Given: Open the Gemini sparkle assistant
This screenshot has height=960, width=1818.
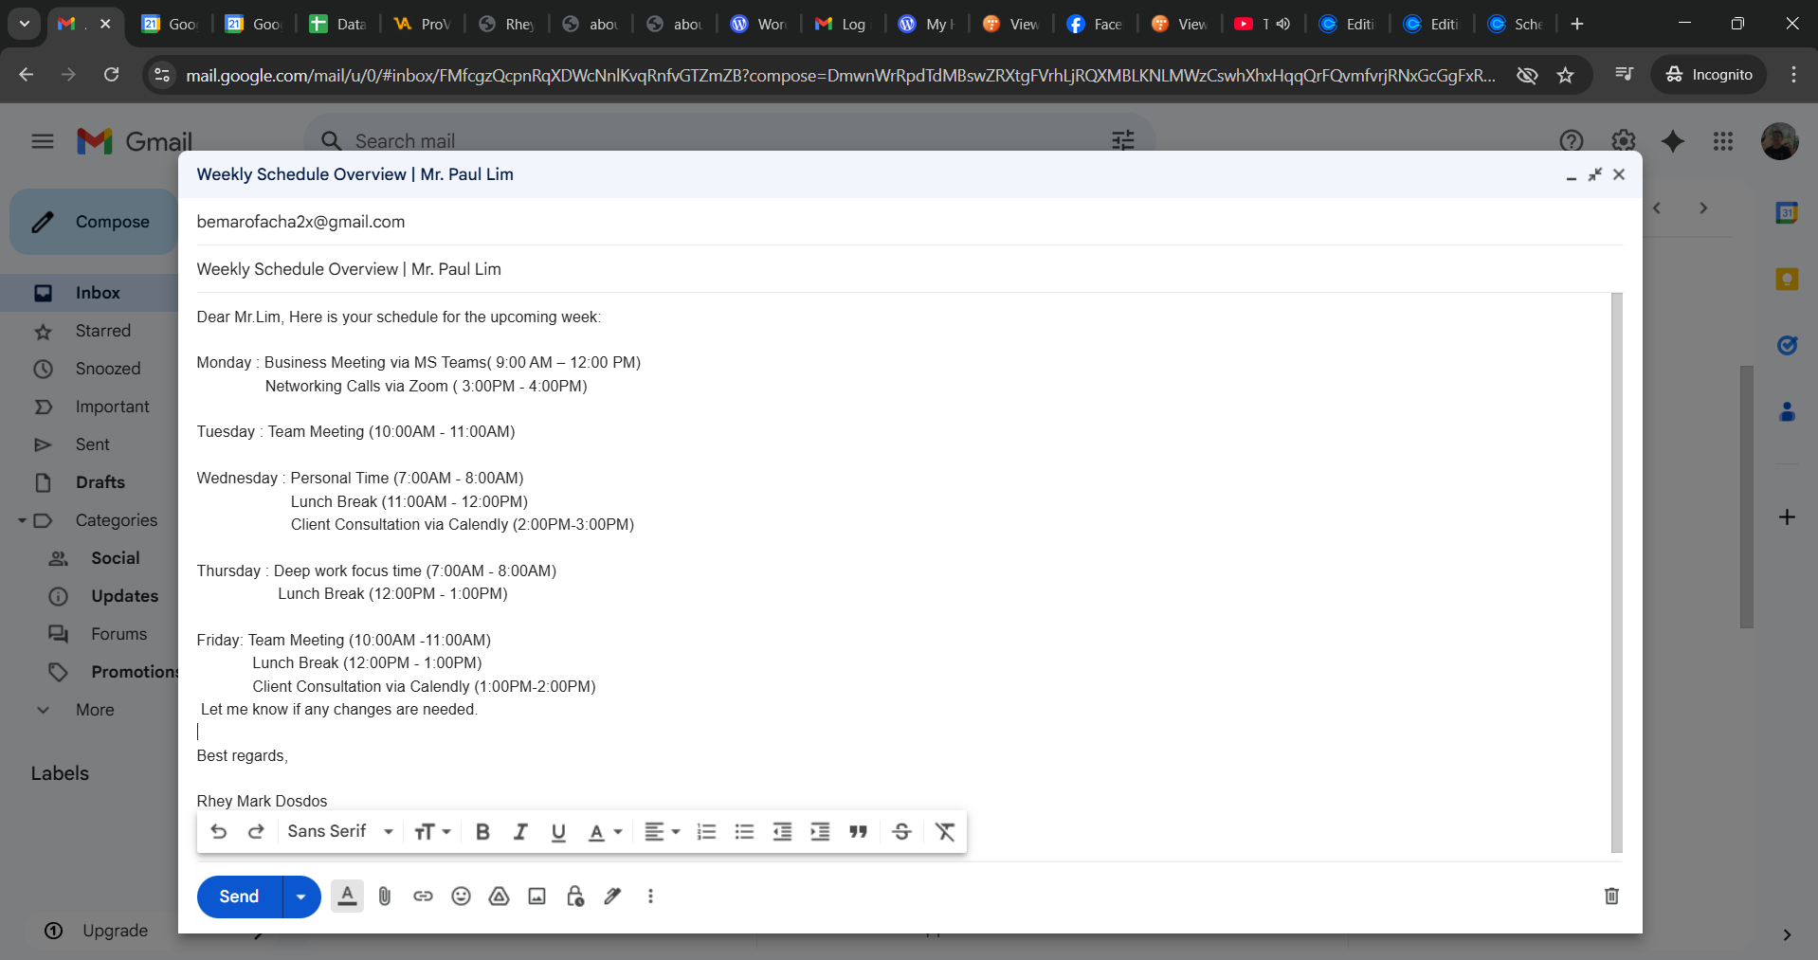Looking at the screenshot, I should [x=1673, y=141].
